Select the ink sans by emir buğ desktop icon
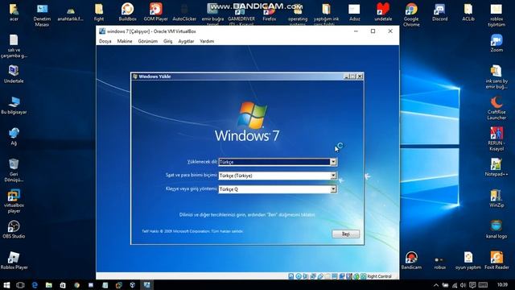The image size is (515, 290). pos(496,77)
